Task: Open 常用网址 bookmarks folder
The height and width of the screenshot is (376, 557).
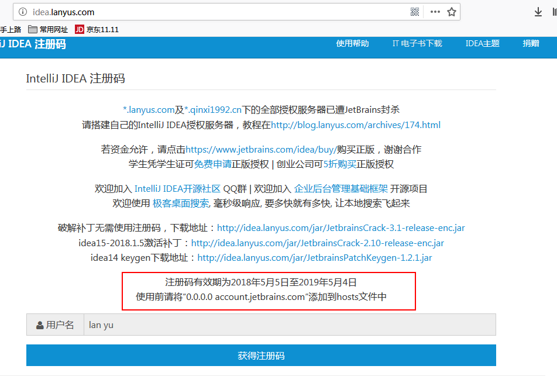Action: click(48, 29)
